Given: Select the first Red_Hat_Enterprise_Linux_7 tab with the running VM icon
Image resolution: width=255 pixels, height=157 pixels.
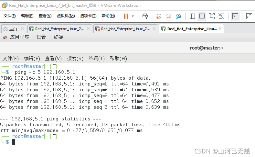Looking at the screenshot, I should click(x=59, y=29).
